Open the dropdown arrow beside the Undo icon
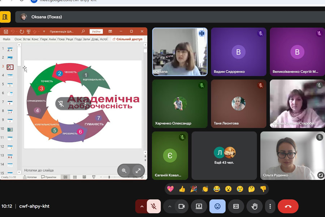325x217 pixels. [16, 31]
